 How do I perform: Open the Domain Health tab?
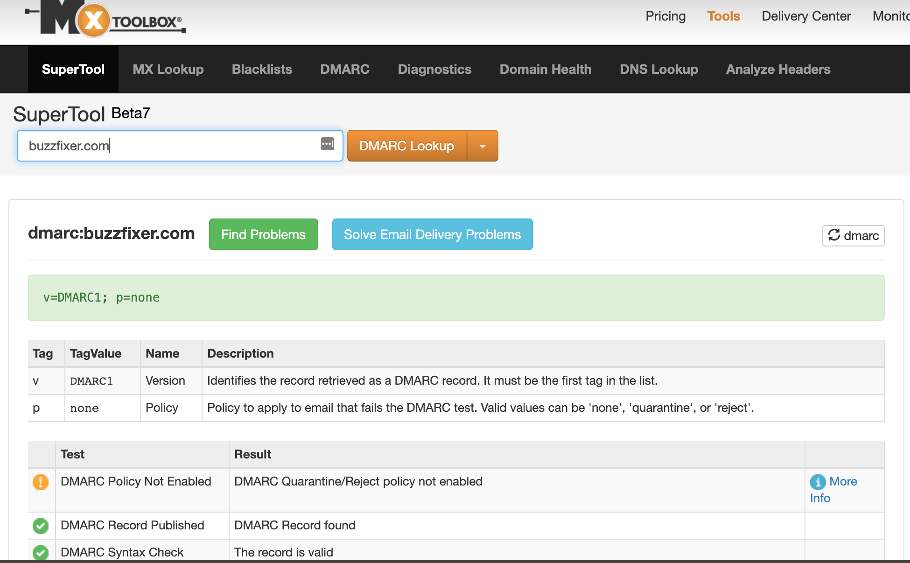click(546, 70)
